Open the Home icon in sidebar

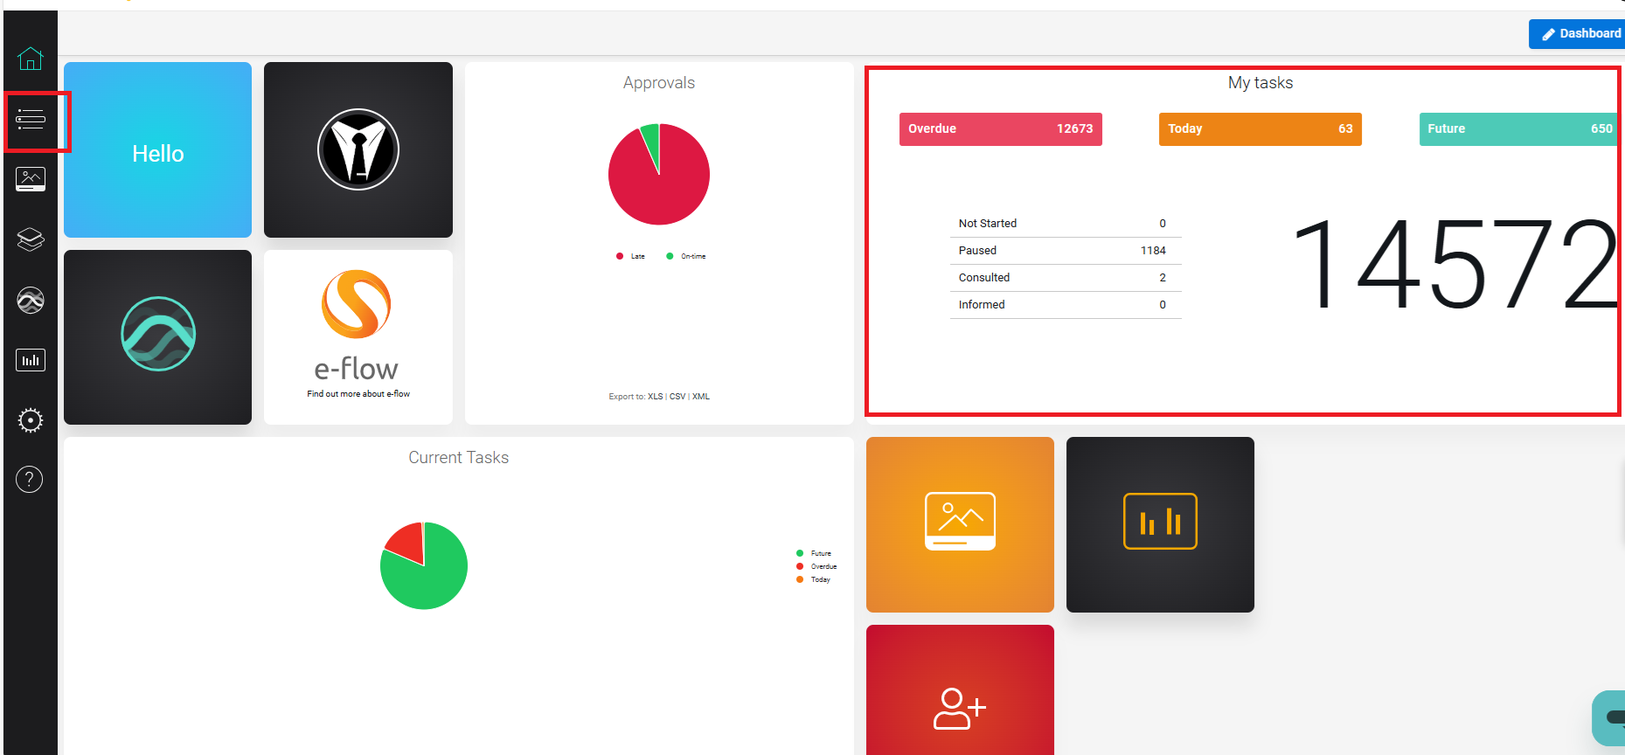point(30,59)
